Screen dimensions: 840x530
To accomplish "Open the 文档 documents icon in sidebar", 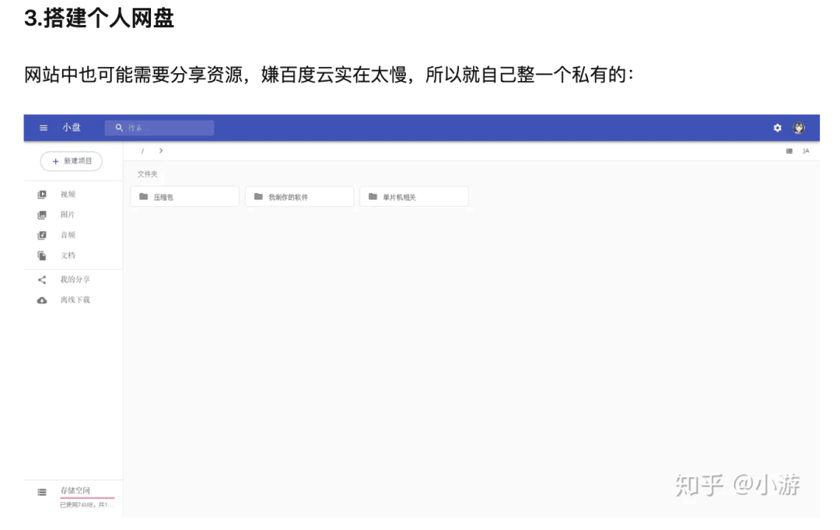I will 42,254.
